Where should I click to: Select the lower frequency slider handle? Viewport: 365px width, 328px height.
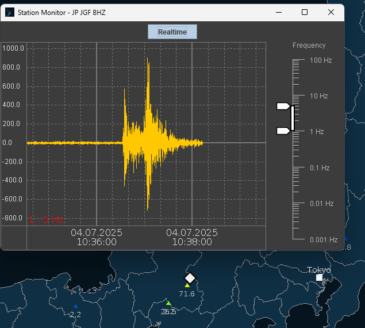tap(283, 131)
